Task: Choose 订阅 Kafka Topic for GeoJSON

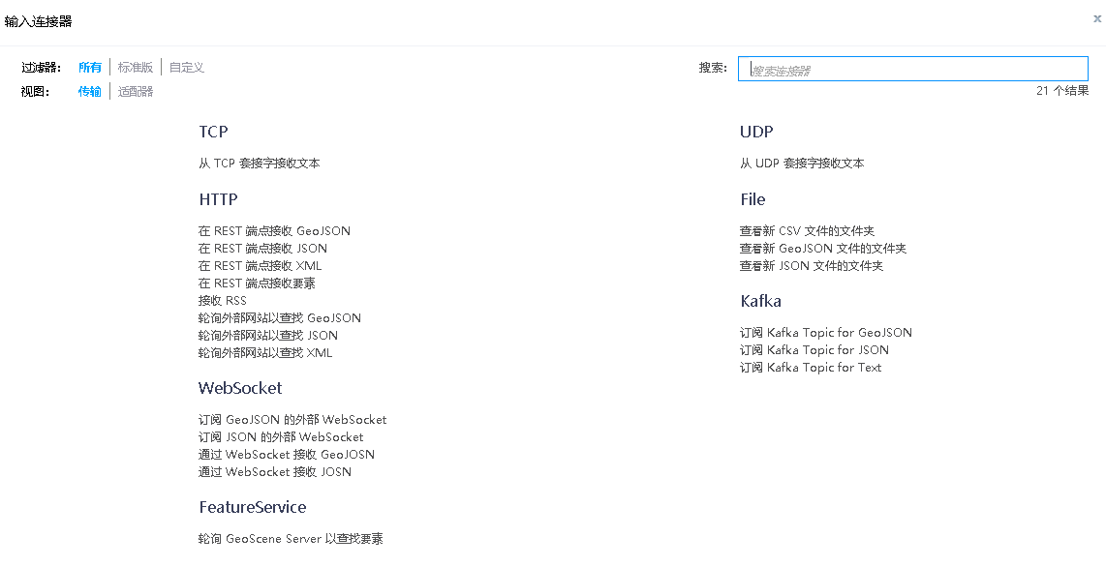Action: pos(825,333)
